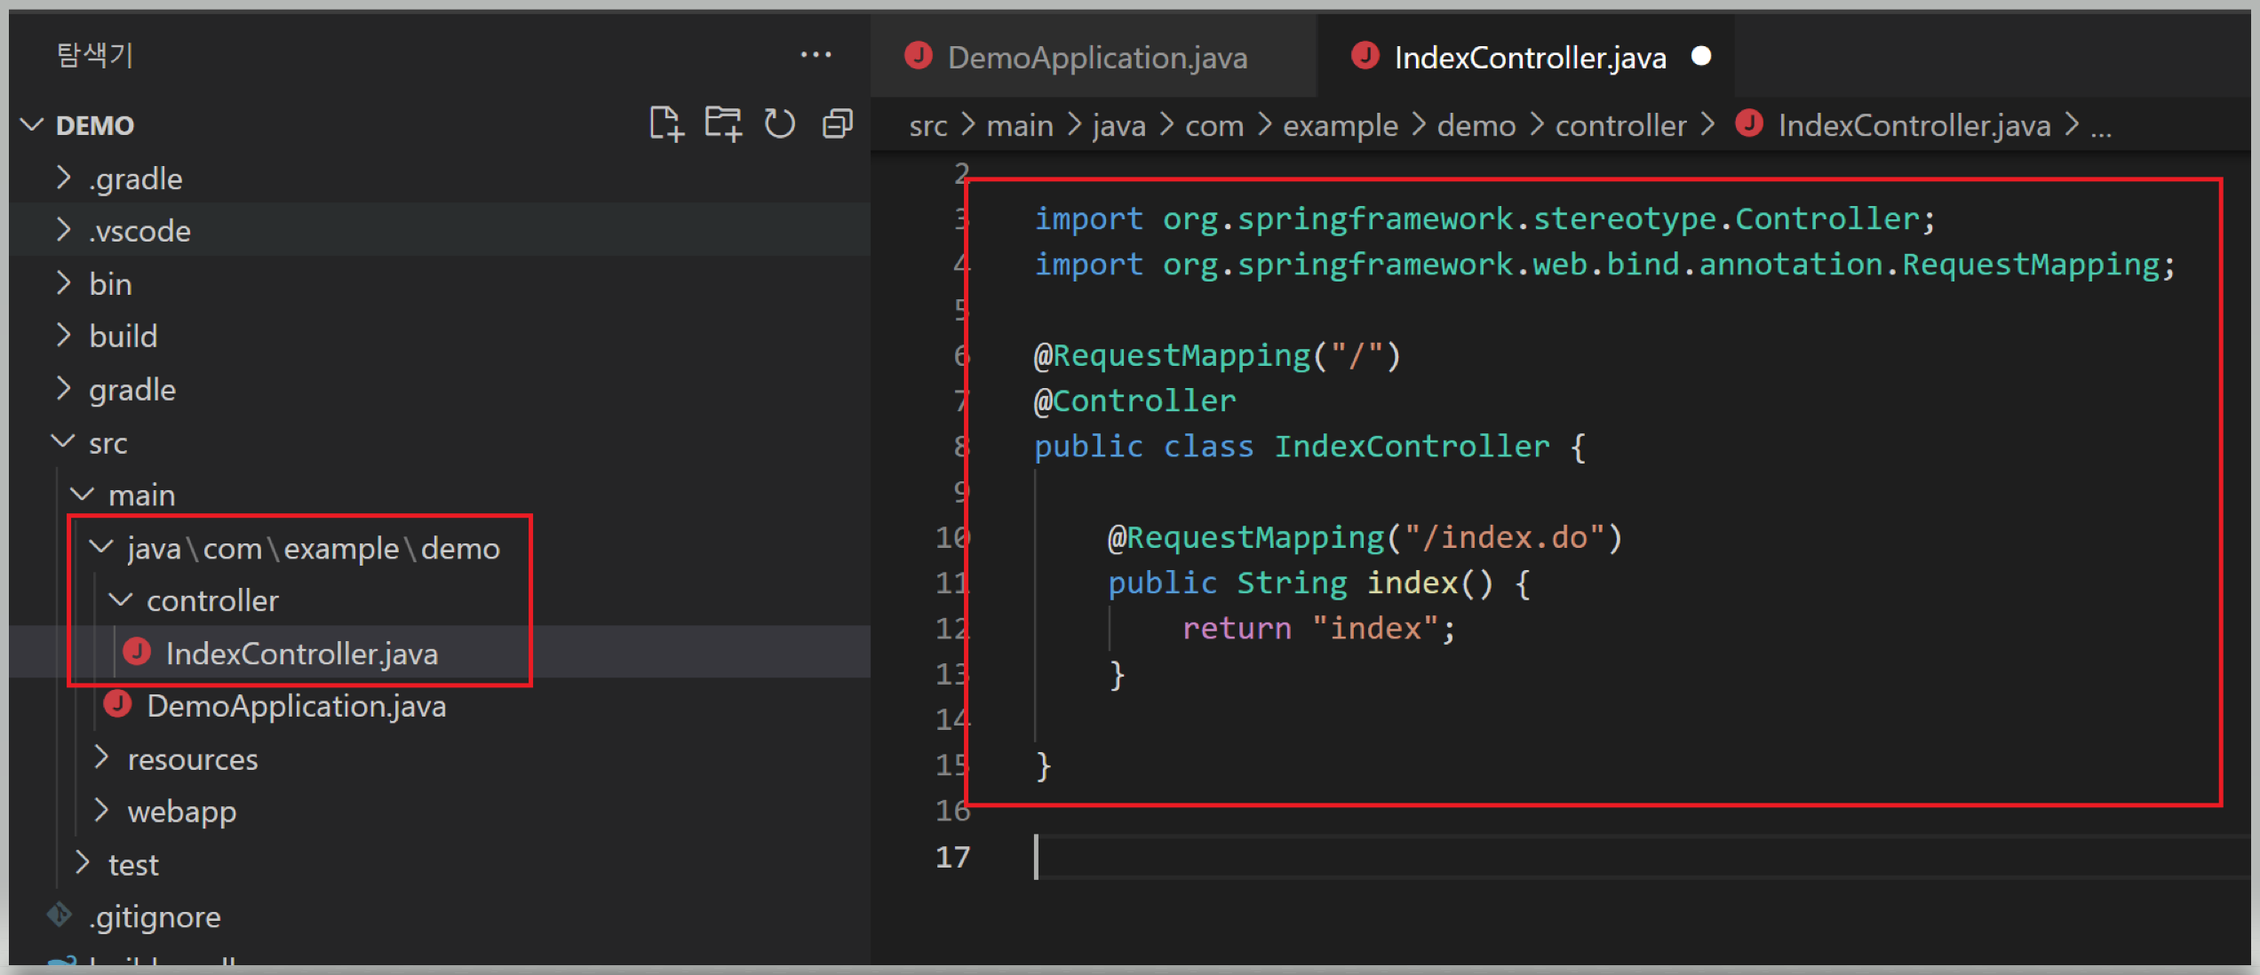2260x975 pixels.
Task: Switch to the DemoApplication.java tab
Action: pos(1096,58)
